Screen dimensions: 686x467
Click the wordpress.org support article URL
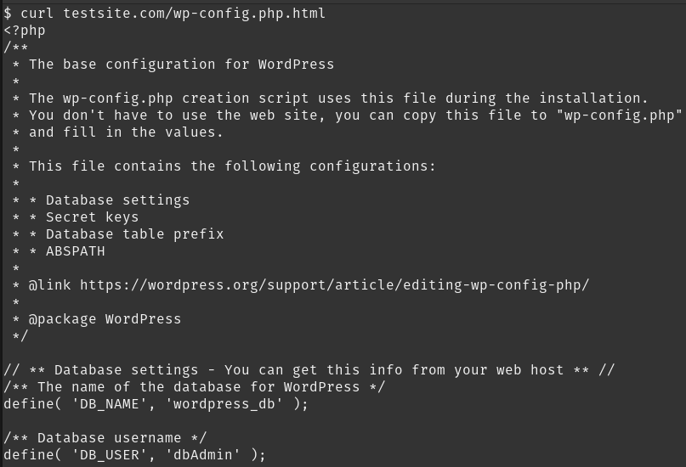click(334, 285)
